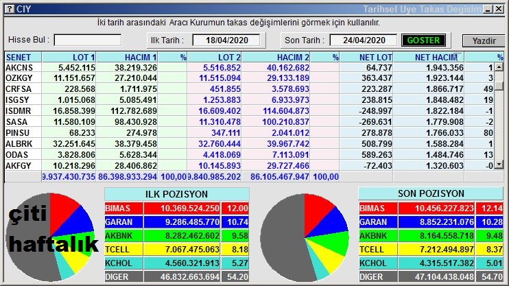Click the help question mark icon in title bar

point(10,9)
